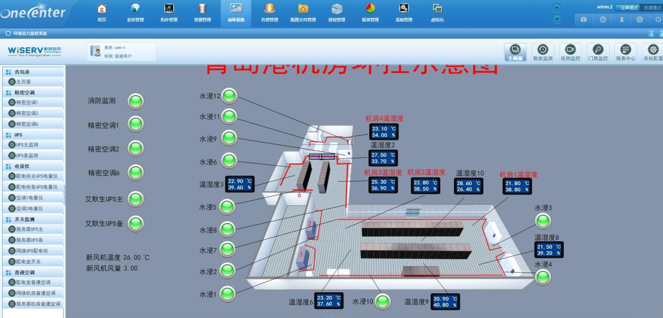
Task: Open 门禁监控 key icon
Action: [598, 49]
